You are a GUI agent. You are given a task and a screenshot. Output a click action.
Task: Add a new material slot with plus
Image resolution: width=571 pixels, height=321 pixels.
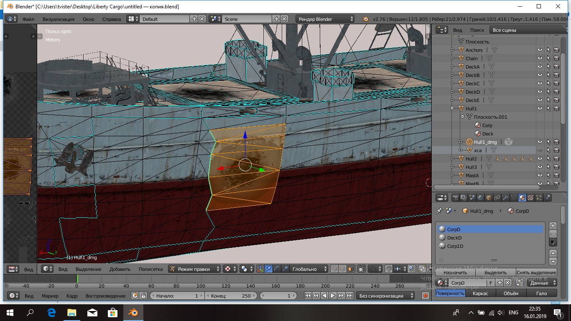pos(553,226)
